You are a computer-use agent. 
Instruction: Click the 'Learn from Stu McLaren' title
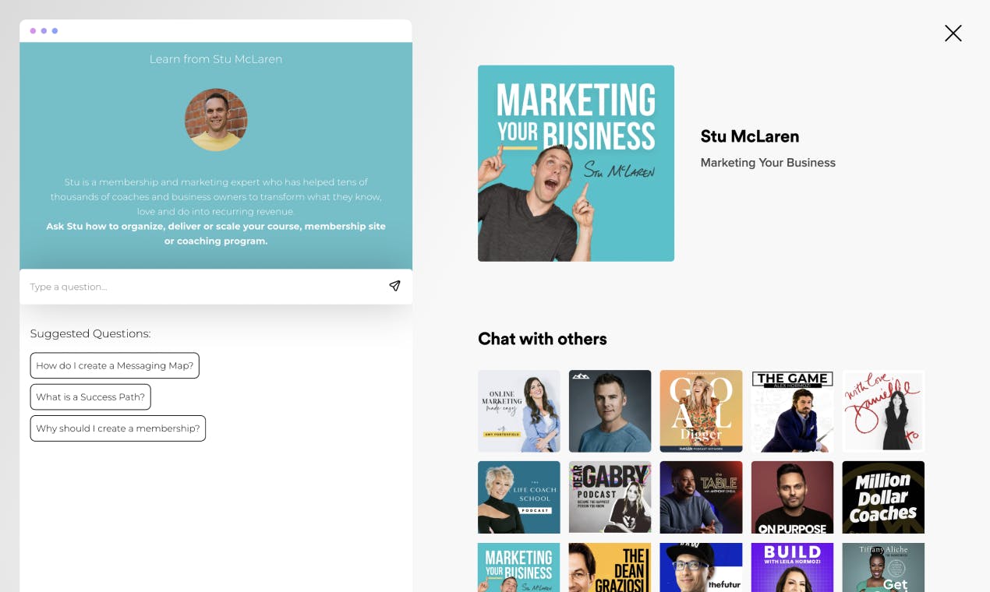click(x=216, y=59)
